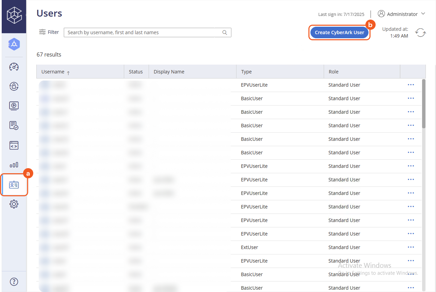
Task: Open the dashboard gauge icon in sidebar
Action: [14, 67]
